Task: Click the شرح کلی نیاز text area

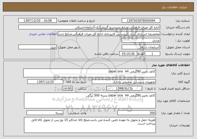Action: coord(90,73)
